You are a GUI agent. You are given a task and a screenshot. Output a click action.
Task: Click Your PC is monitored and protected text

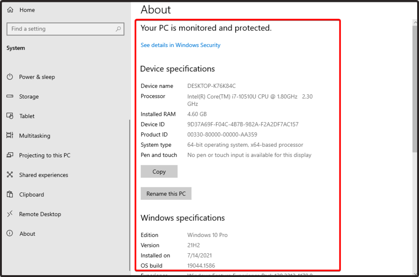point(206,28)
